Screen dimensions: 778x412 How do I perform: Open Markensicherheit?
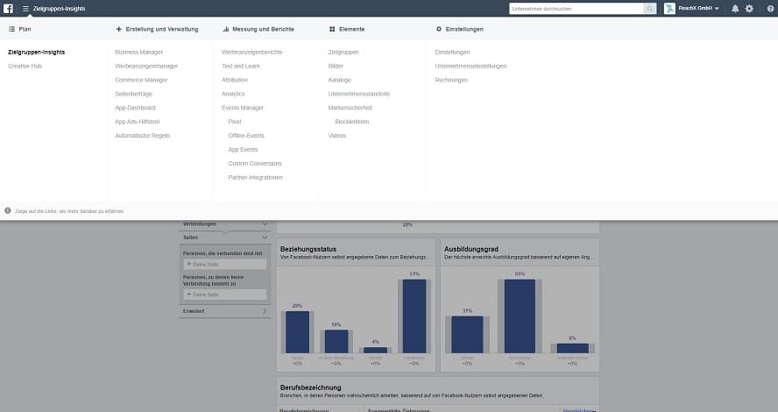point(350,108)
